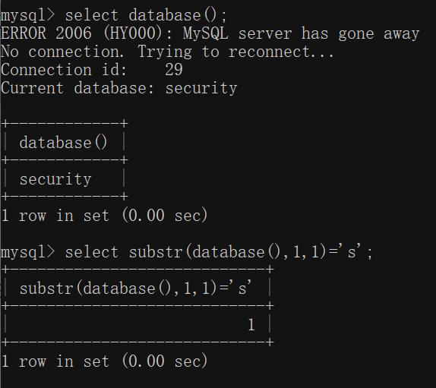
Task: Click the 'Trying to reconnect...' line
Action: [235, 52]
